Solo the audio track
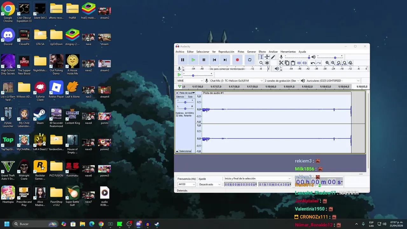 [x=190, y=97]
